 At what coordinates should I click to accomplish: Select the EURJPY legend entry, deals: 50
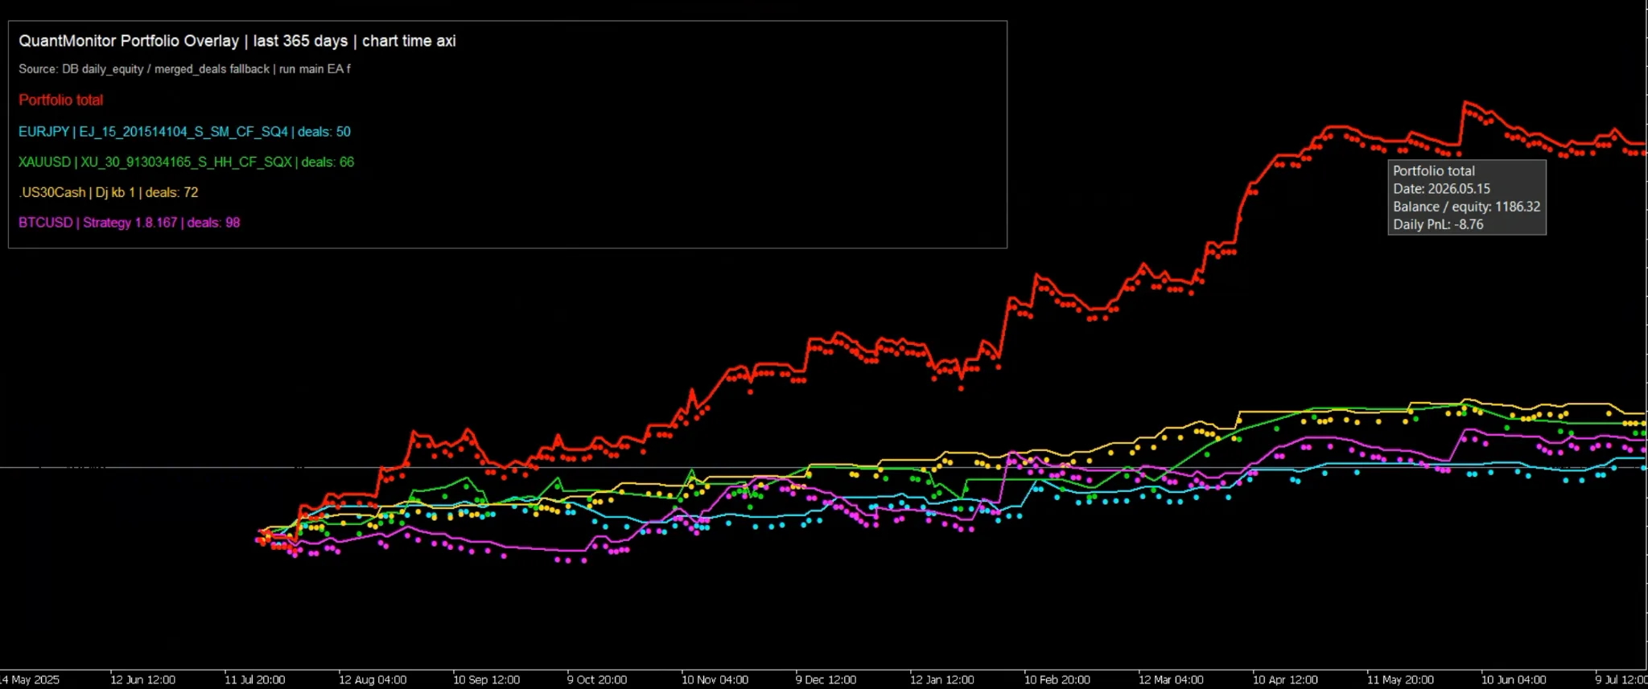[x=184, y=132]
